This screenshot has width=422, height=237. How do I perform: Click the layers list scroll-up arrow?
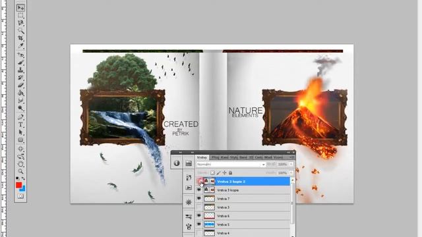293,180
